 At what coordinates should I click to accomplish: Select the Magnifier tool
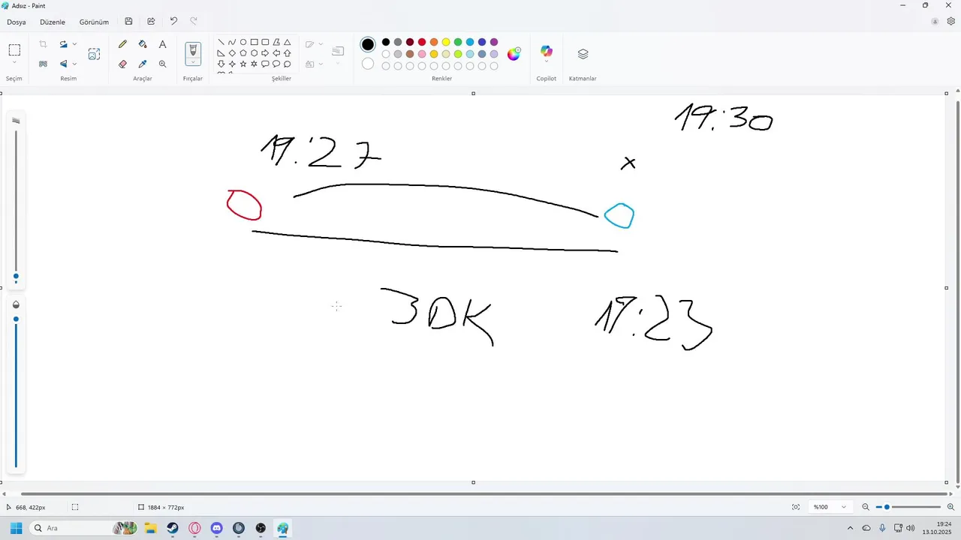162,64
